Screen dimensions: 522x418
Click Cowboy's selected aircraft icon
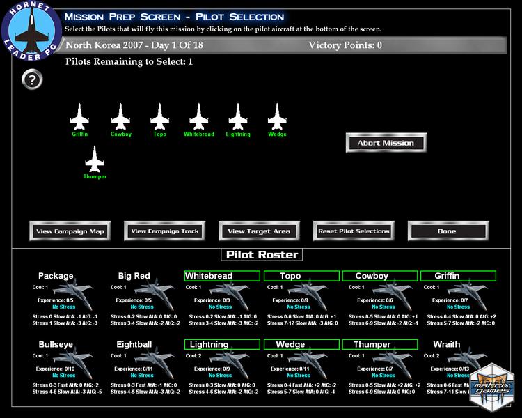click(121, 116)
